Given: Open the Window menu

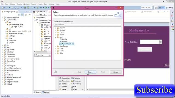Looking at the screenshot, I should click(51, 4).
